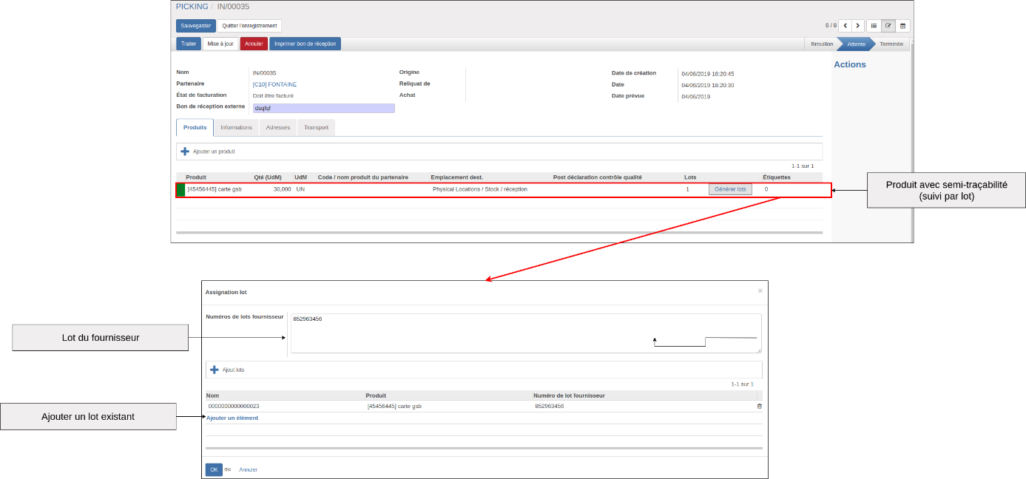Sort by Qté (UdM) column header
Viewport: 1026px width, 479px height.
click(268, 177)
